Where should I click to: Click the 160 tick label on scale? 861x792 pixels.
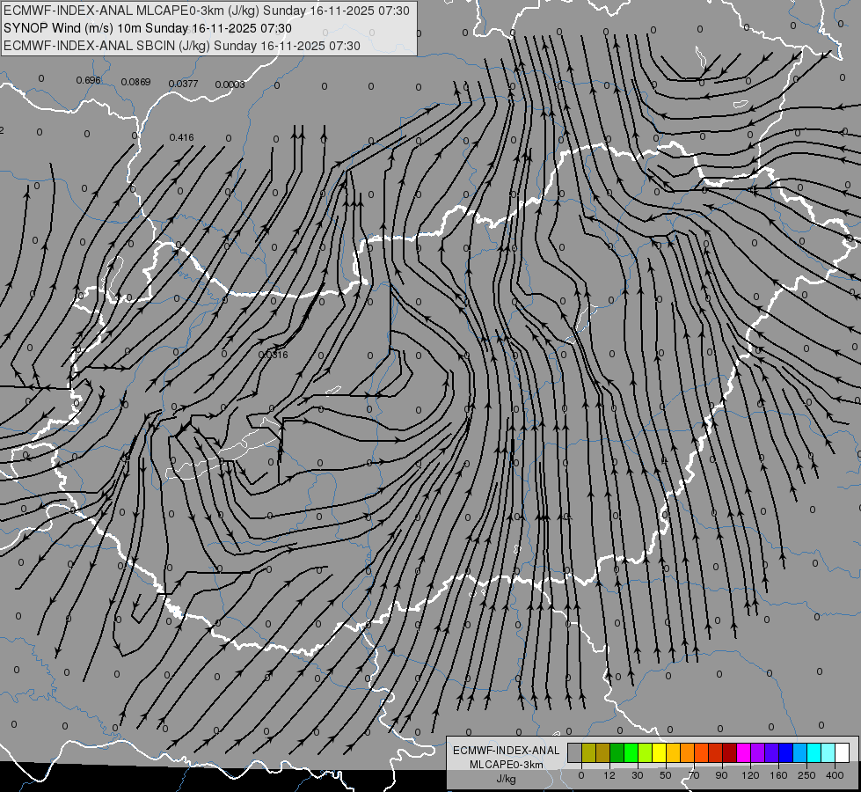coord(778,775)
